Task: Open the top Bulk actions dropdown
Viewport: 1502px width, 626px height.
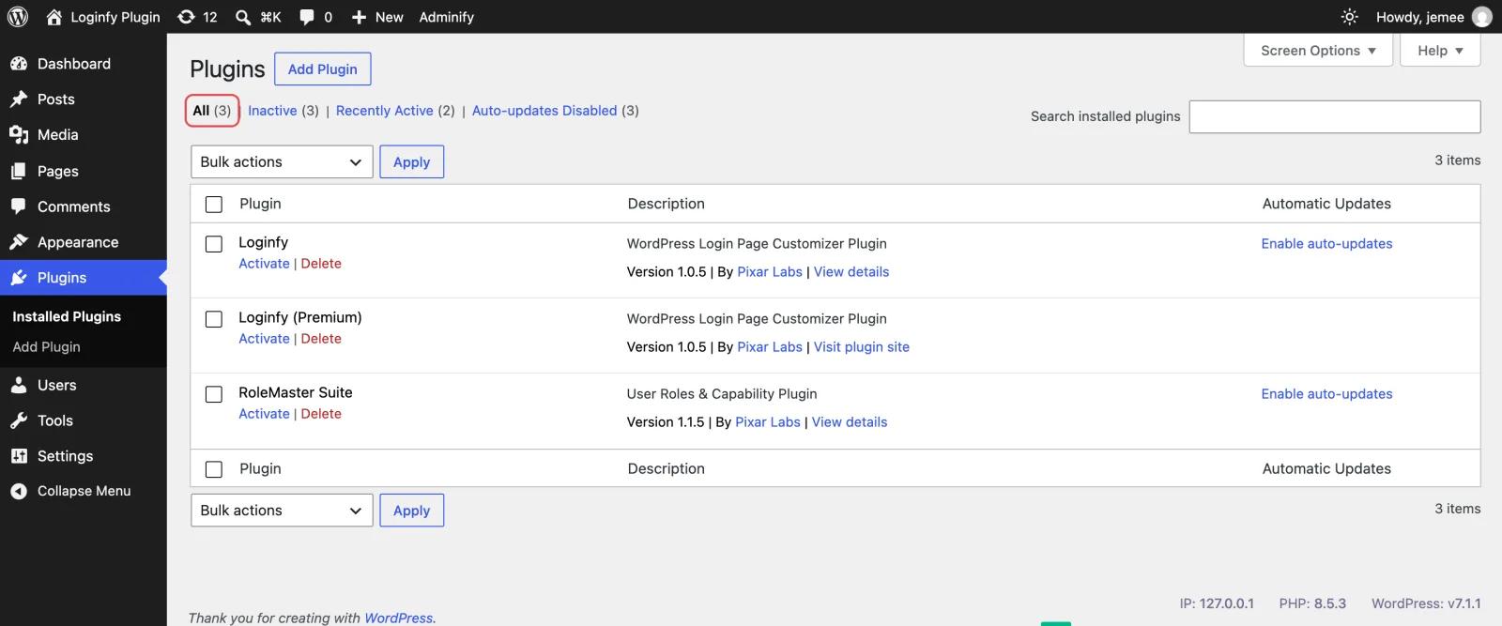Action: (282, 161)
